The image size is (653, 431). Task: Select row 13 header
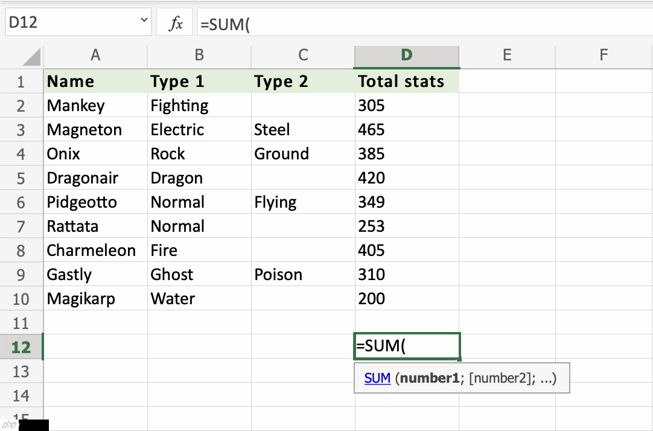coord(21,371)
